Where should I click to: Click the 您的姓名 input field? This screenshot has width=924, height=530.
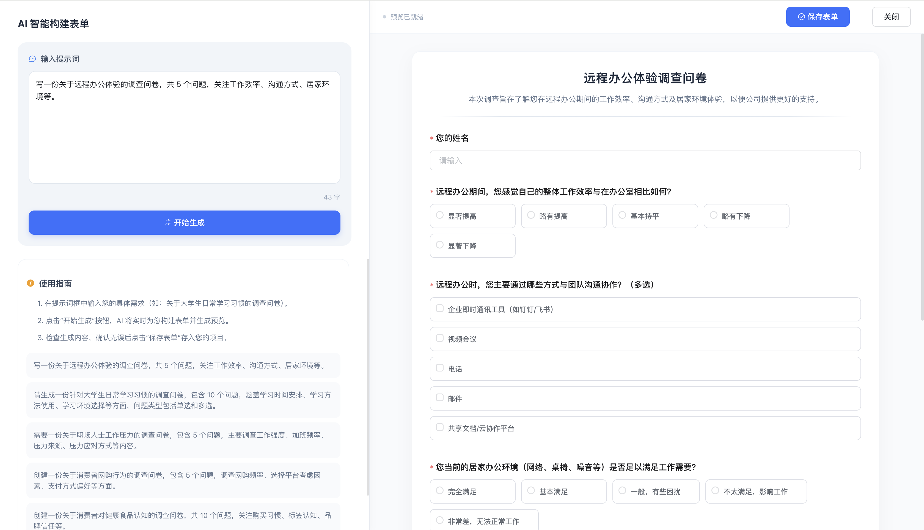pos(645,160)
